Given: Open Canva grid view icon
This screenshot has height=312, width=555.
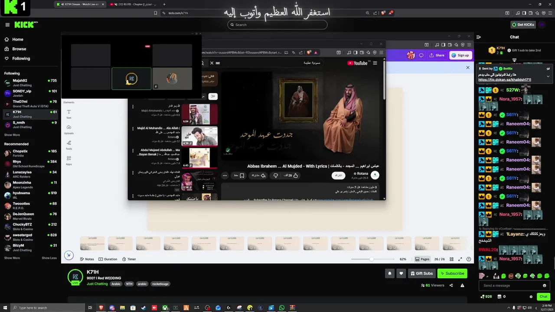Looking at the screenshot, I should [x=451, y=259].
